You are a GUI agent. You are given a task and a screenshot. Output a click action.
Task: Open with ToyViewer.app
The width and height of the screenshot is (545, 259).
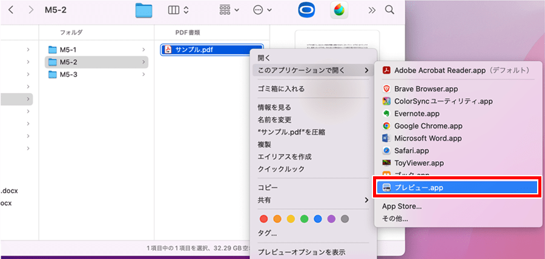click(x=458, y=162)
